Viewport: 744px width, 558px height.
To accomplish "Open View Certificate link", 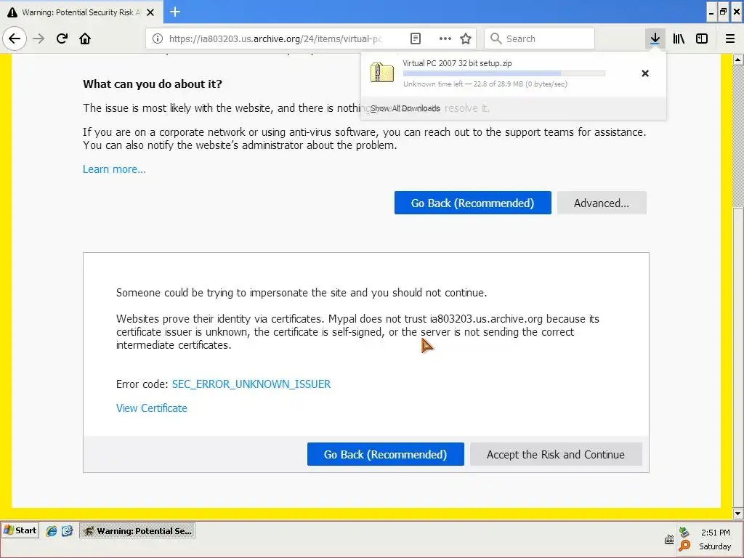I will tap(152, 408).
